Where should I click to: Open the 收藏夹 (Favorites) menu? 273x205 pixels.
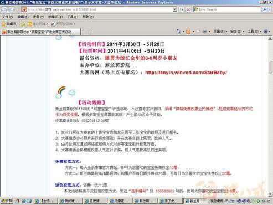coord(55,17)
